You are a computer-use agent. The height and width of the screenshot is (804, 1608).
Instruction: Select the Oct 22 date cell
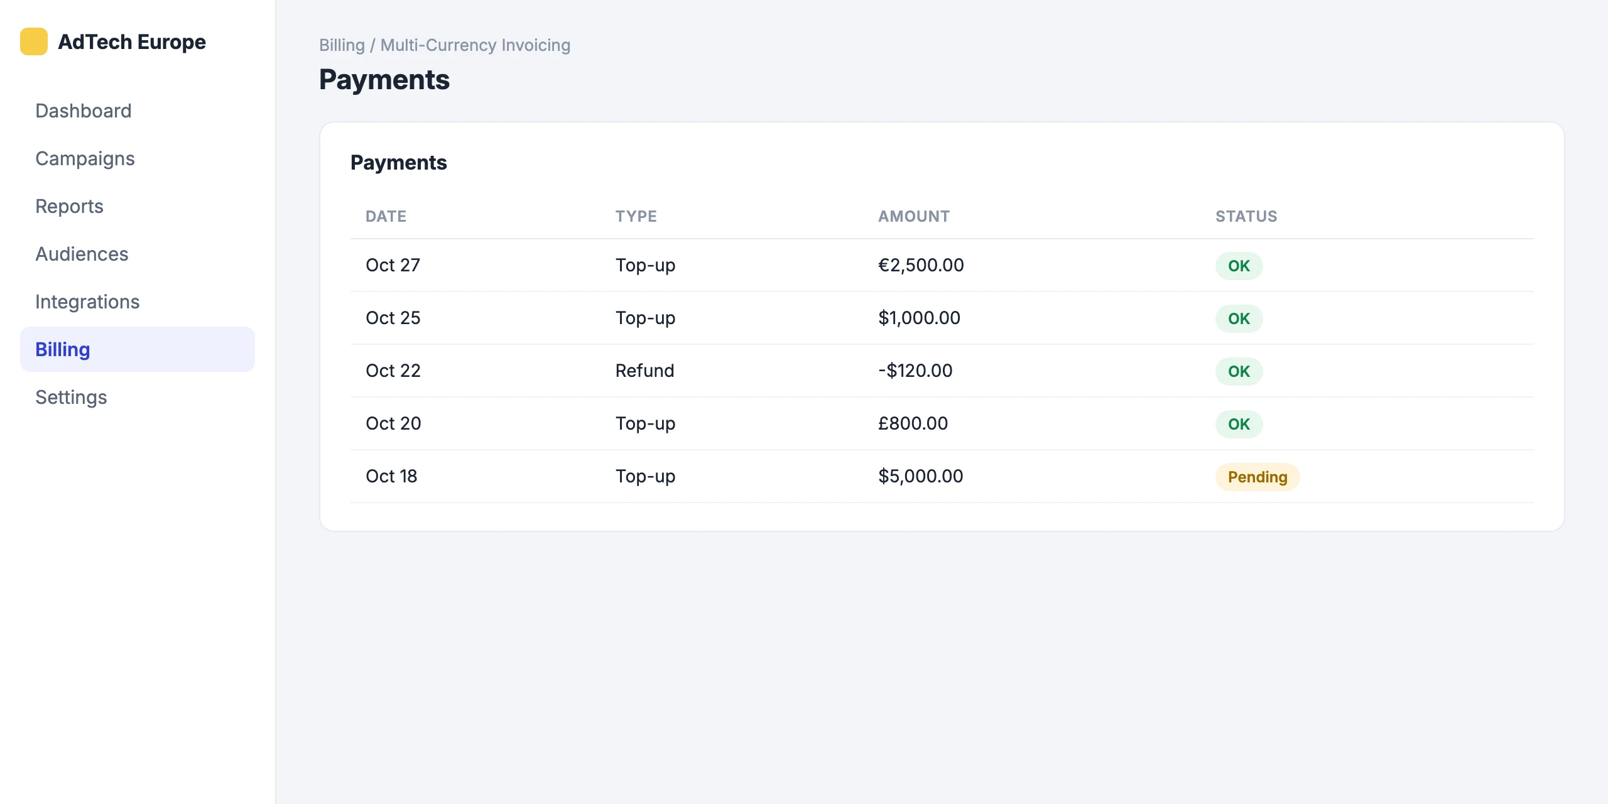(x=393, y=371)
